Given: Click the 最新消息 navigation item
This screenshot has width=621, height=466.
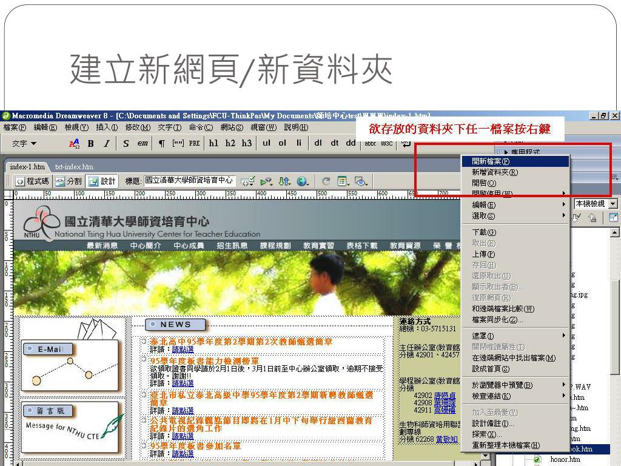Looking at the screenshot, I should [x=102, y=246].
